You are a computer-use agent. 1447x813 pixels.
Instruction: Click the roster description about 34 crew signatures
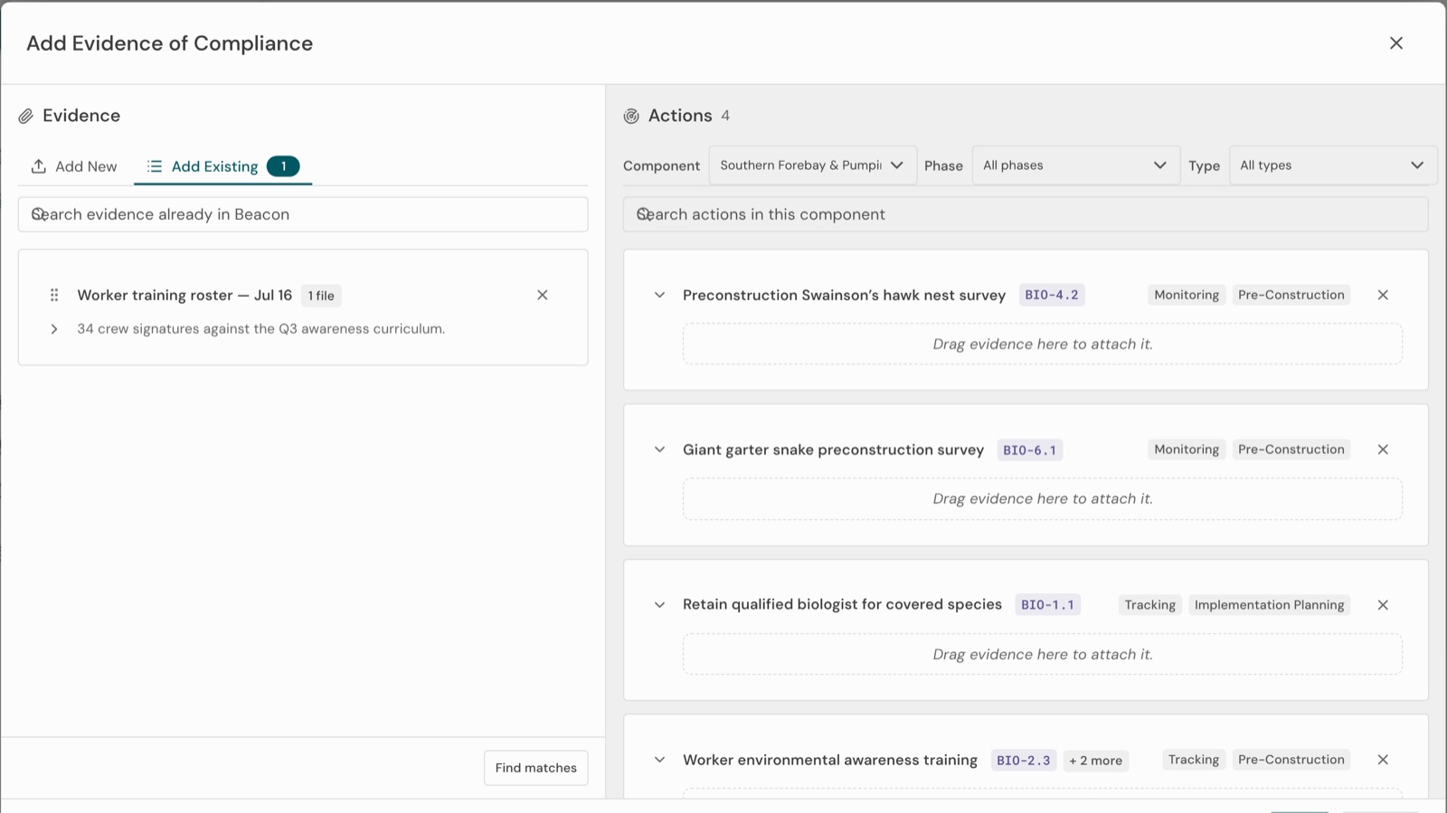(x=260, y=329)
